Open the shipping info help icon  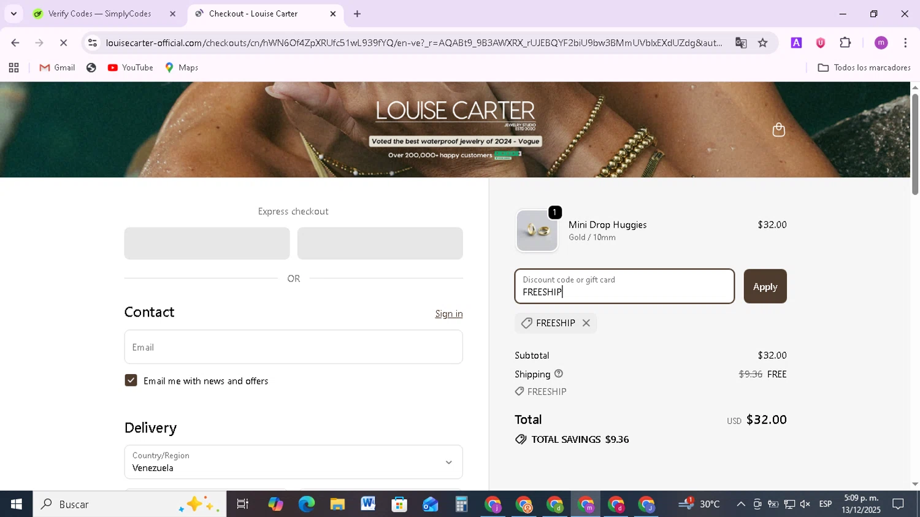point(558,373)
